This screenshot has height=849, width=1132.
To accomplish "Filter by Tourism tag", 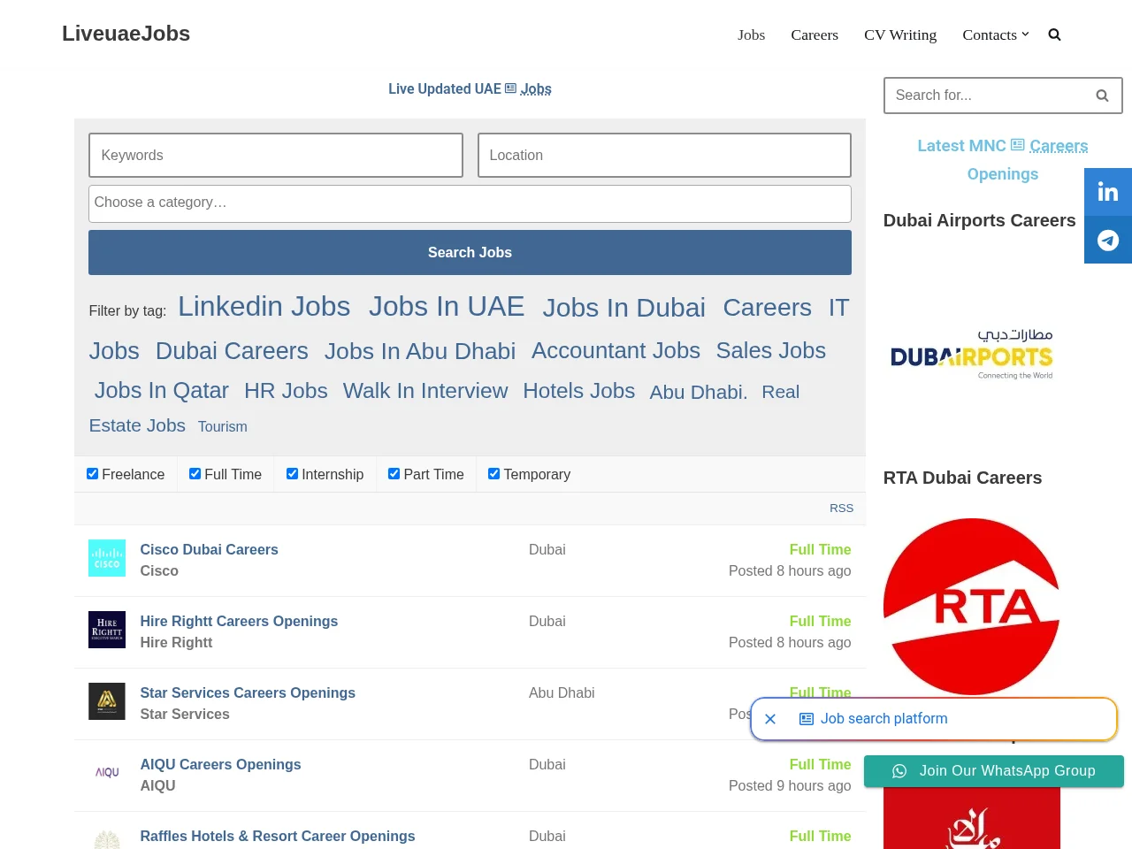I will pyautogui.click(x=223, y=426).
